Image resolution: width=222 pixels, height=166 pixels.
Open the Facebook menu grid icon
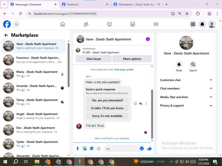pyautogui.click(x=193, y=24)
